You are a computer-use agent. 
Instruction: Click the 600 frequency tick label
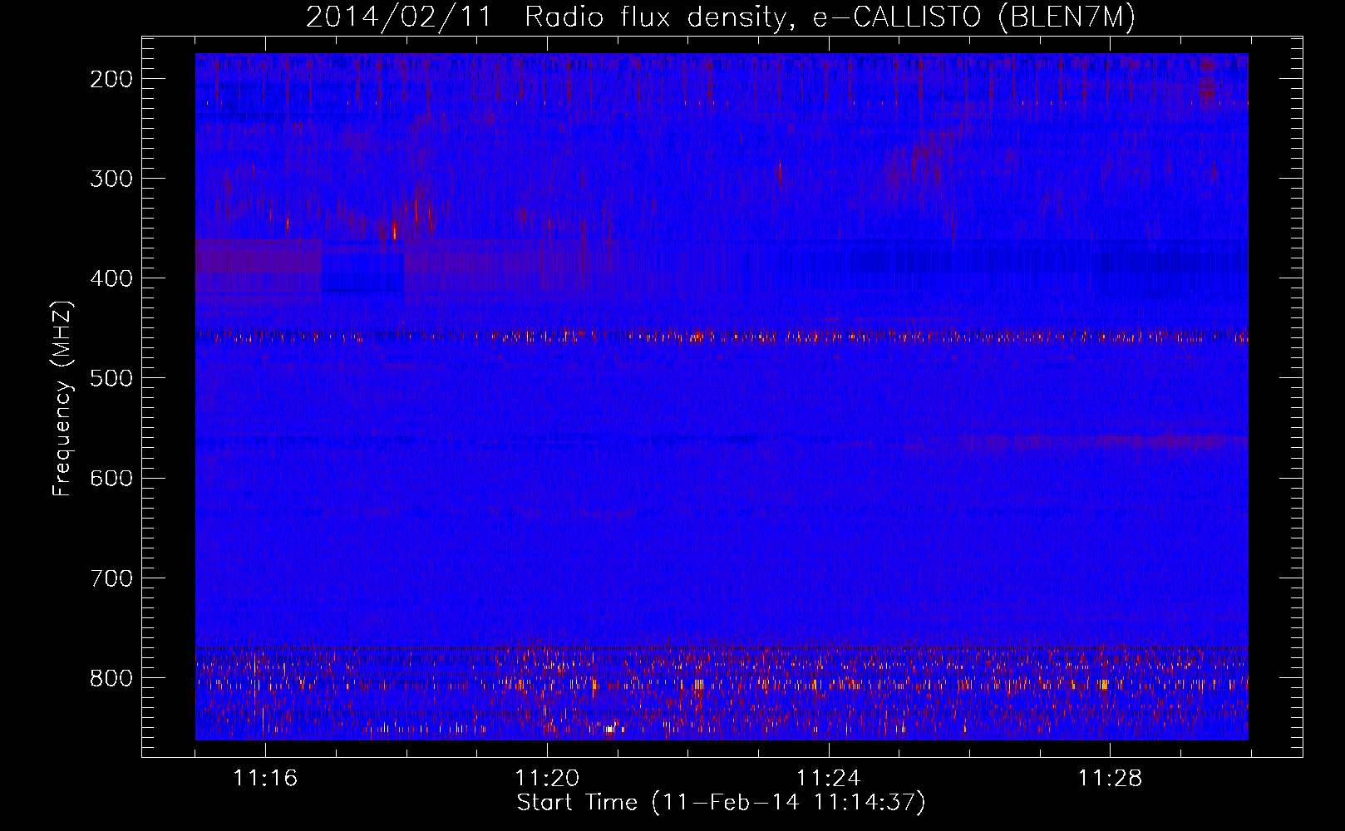click(111, 478)
